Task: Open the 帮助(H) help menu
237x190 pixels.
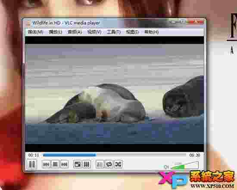Action: (151, 32)
